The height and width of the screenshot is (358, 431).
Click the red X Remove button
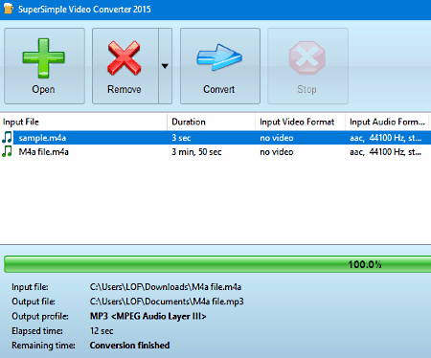tap(125, 66)
